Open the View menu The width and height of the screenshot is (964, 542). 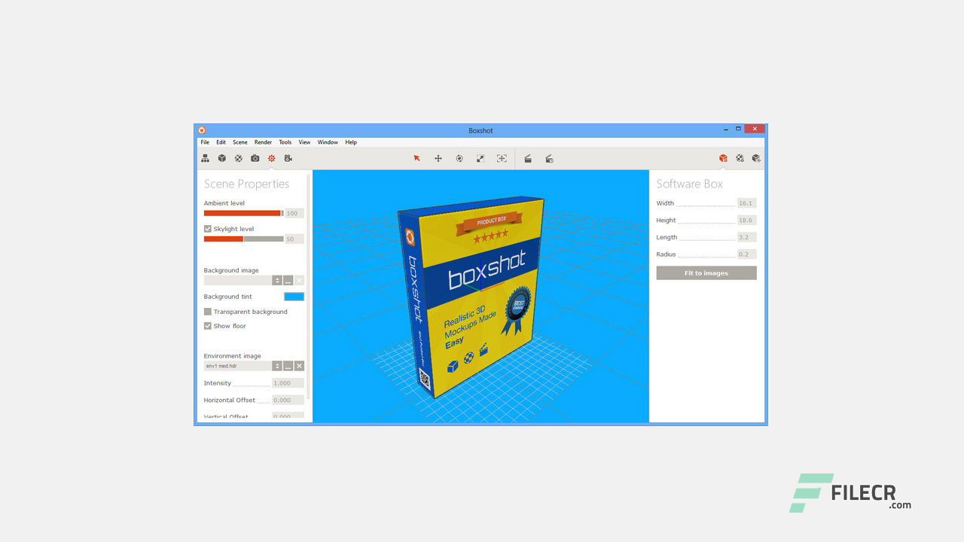[304, 142]
